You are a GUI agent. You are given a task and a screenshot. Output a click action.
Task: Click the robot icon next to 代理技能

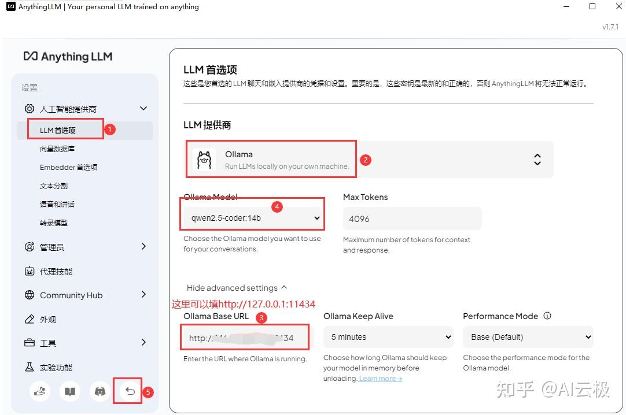pos(29,271)
